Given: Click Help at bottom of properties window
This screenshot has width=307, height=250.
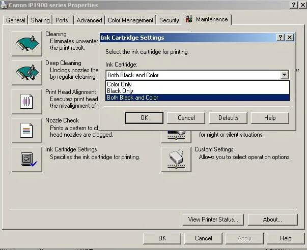Looking at the screenshot, I should pyautogui.click(x=286, y=238).
